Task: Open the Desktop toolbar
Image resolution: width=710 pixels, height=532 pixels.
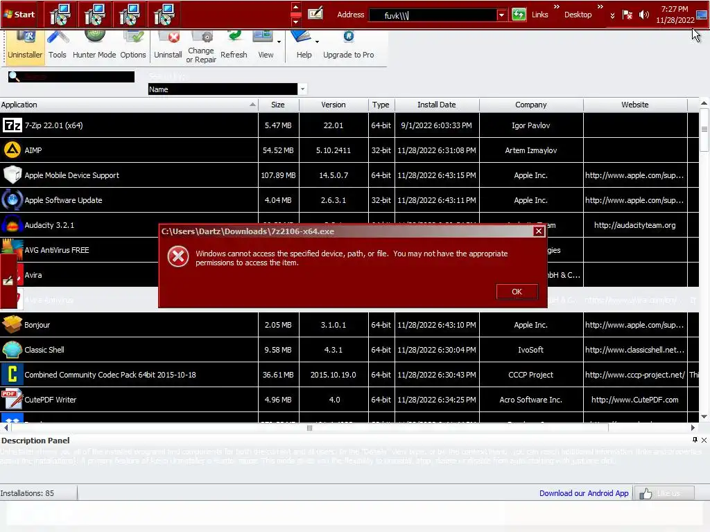Action: 578,15
